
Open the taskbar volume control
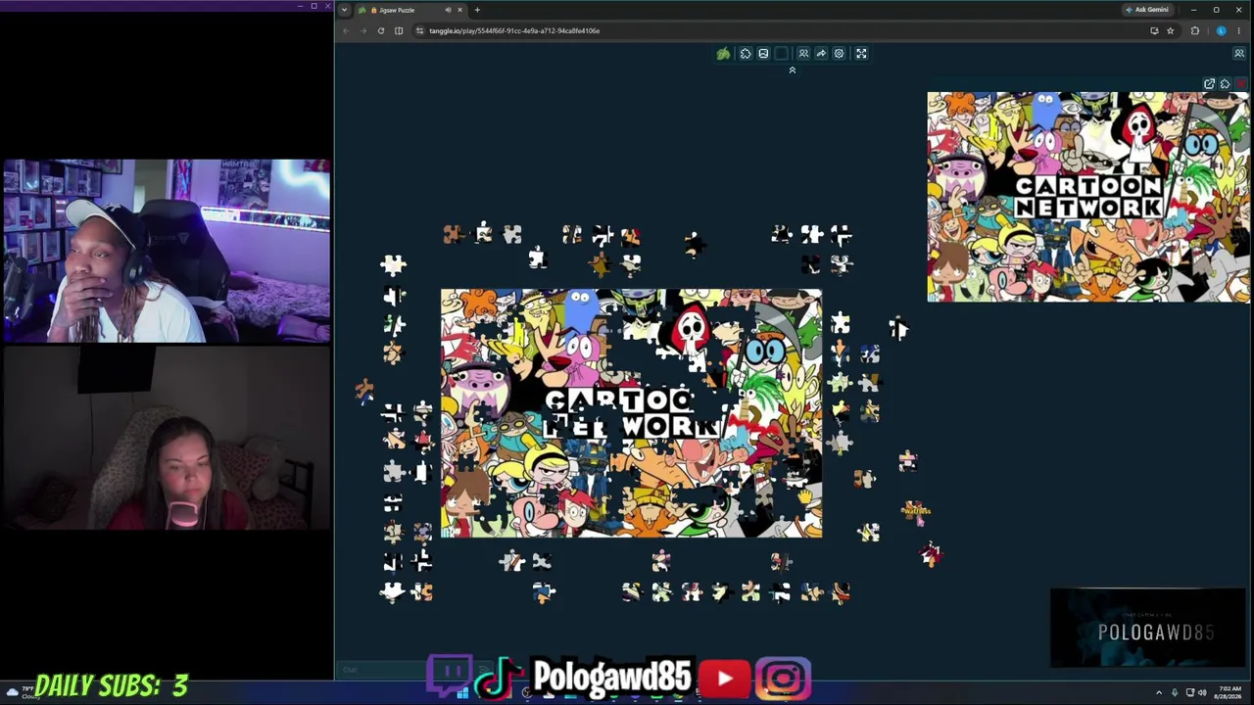pyautogui.click(x=1202, y=692)
